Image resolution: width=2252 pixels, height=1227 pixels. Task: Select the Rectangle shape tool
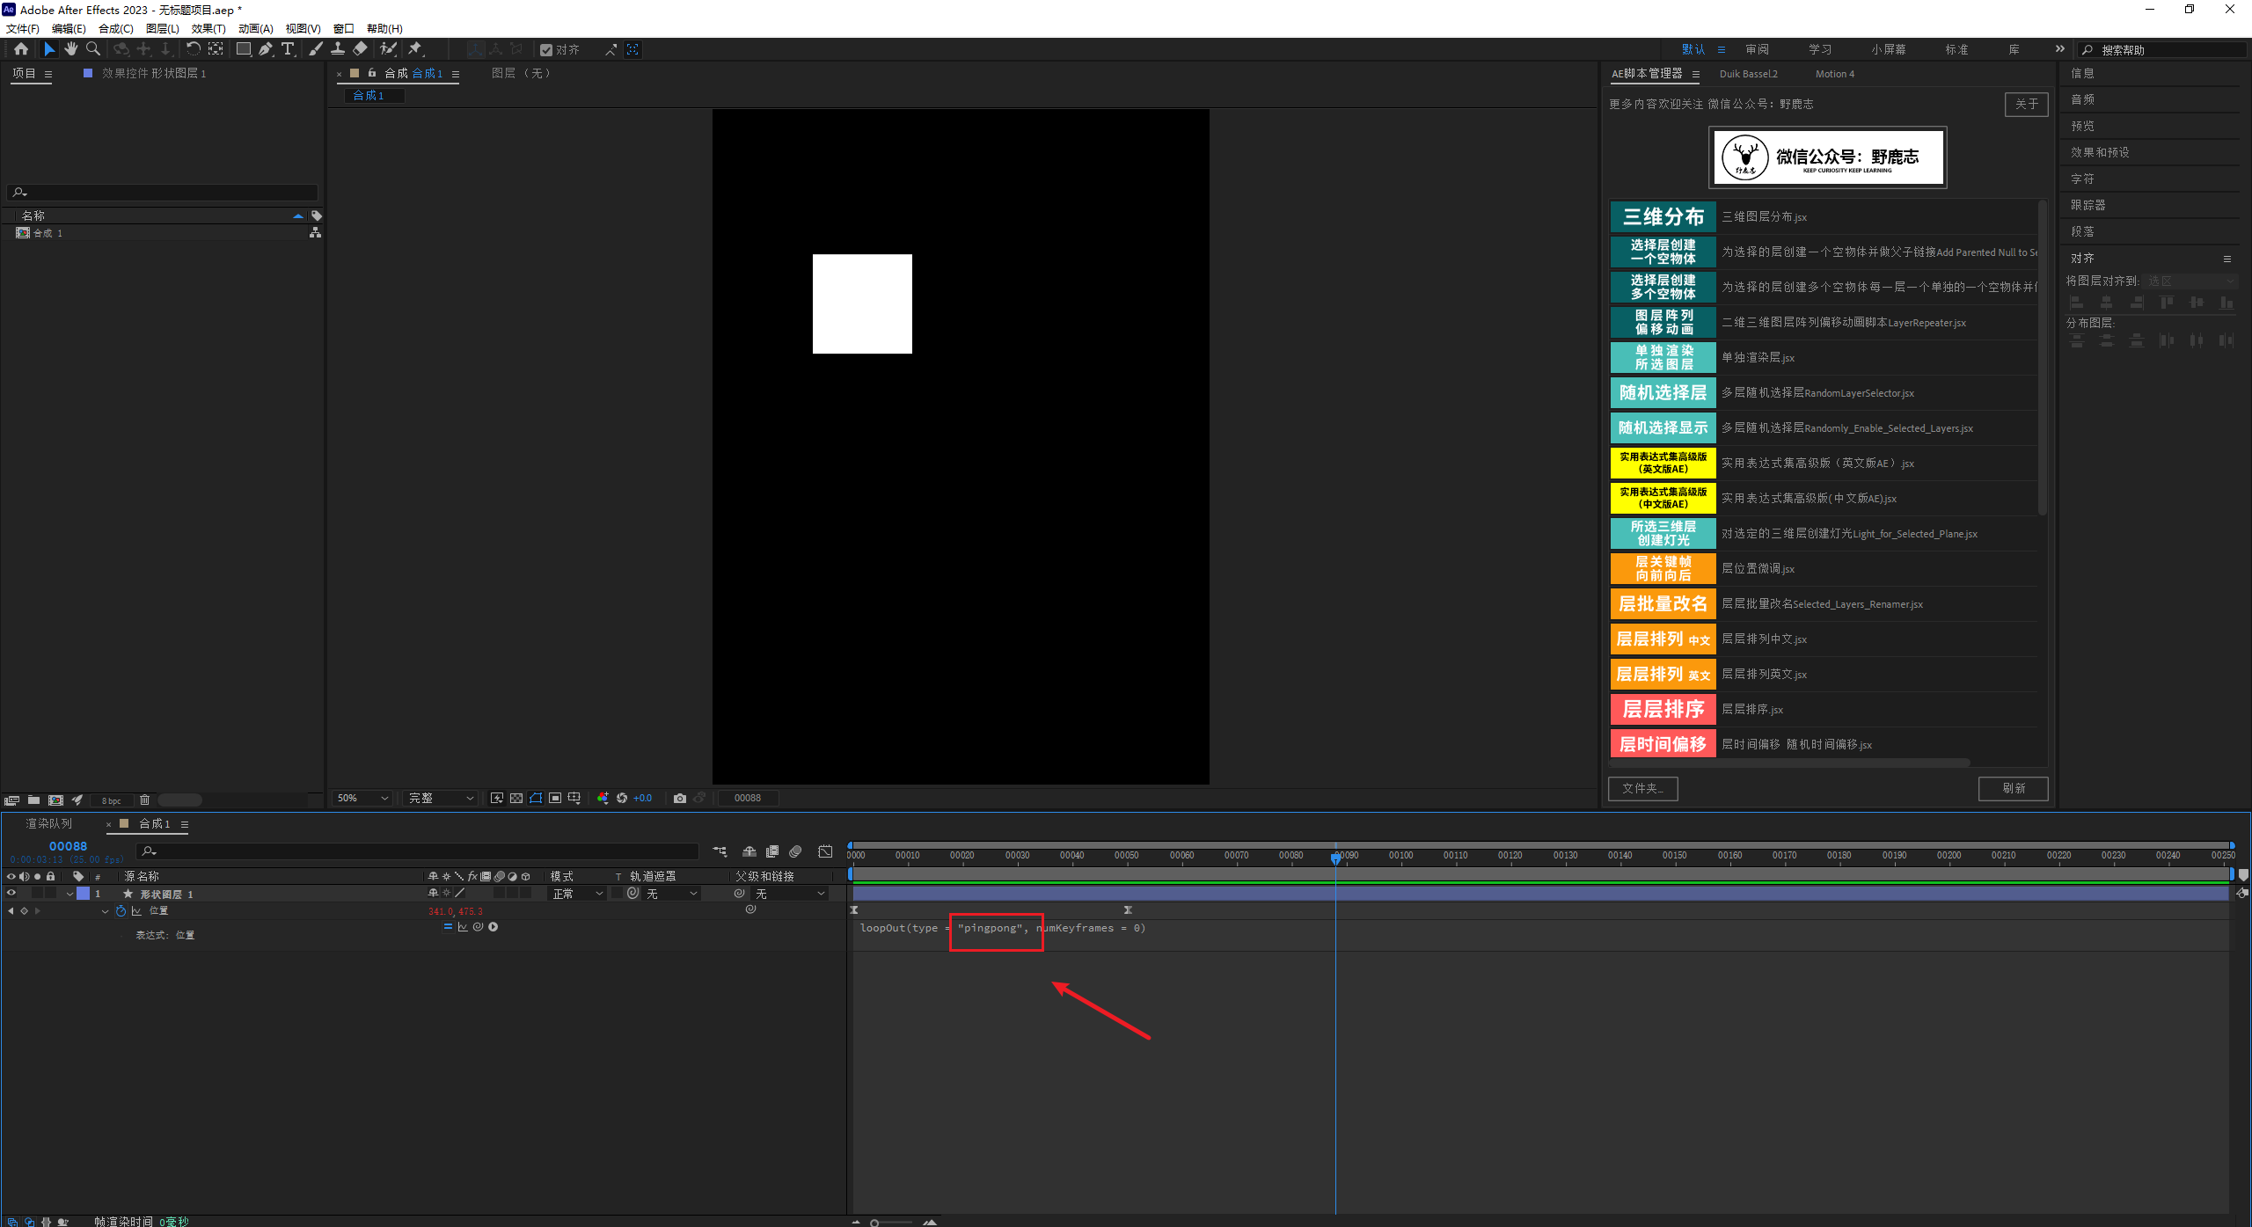[244, 49]
